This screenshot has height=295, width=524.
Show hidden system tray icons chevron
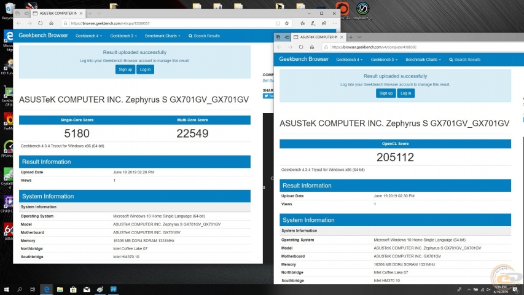coord(469,289)
